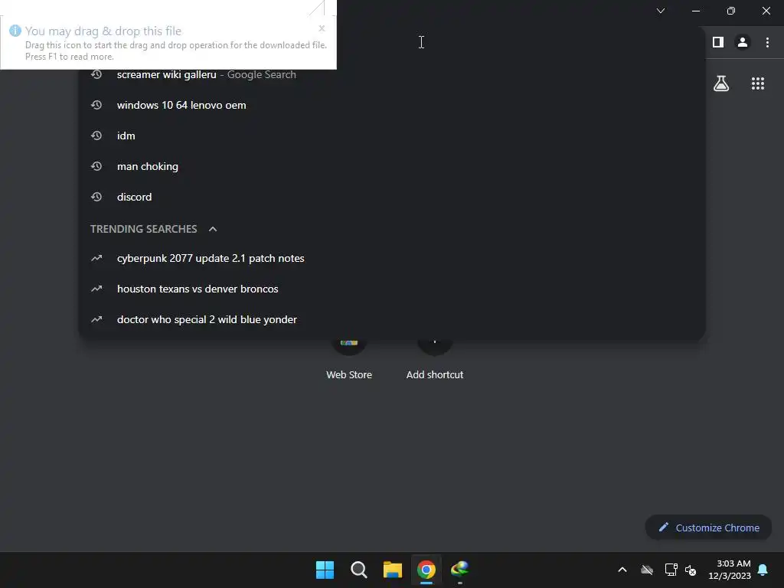Click the muted volume tray icon
The width and height of the screenshot is (784, 588).
pos(691,570)
